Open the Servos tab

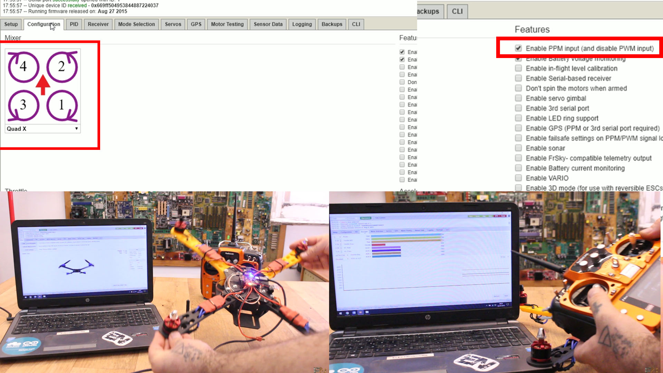tap(173, 24)
